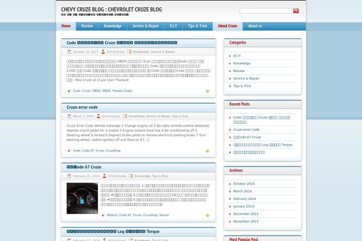
Task: Open 'Knowledge' category on Code 67 post meta
Action: pos(142,176)
